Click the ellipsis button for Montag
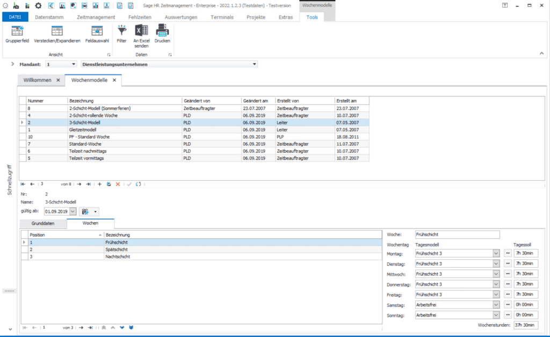This screenshot has width=550, height=337. tap(508, 253)
